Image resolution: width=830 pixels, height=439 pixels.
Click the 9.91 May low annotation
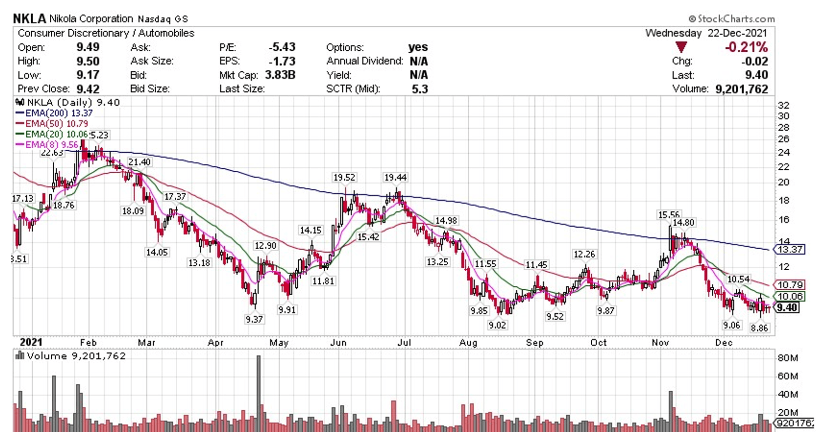coord(287,310)
